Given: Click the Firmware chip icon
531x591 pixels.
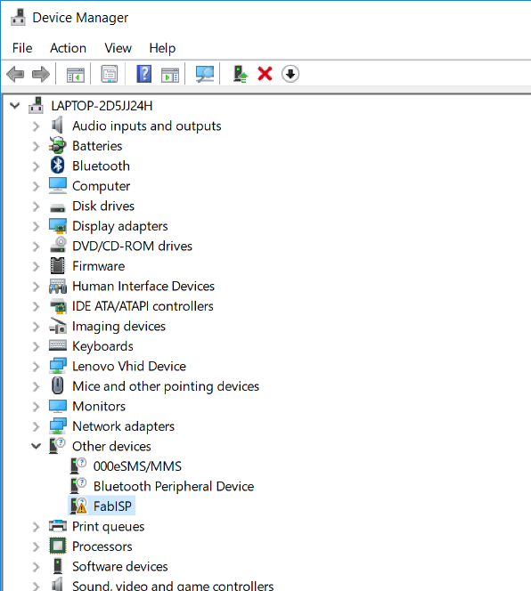Looking at the screenshot, I should click(57, 266).
